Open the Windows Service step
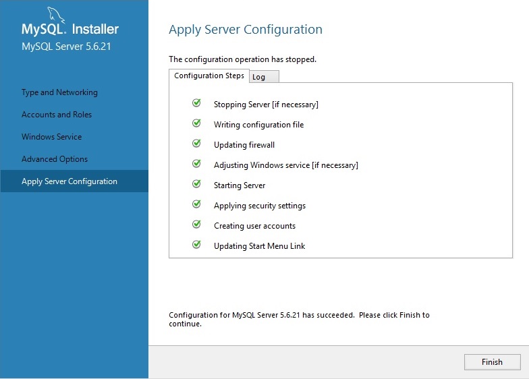529x379 pixels. tap(51, 136)
